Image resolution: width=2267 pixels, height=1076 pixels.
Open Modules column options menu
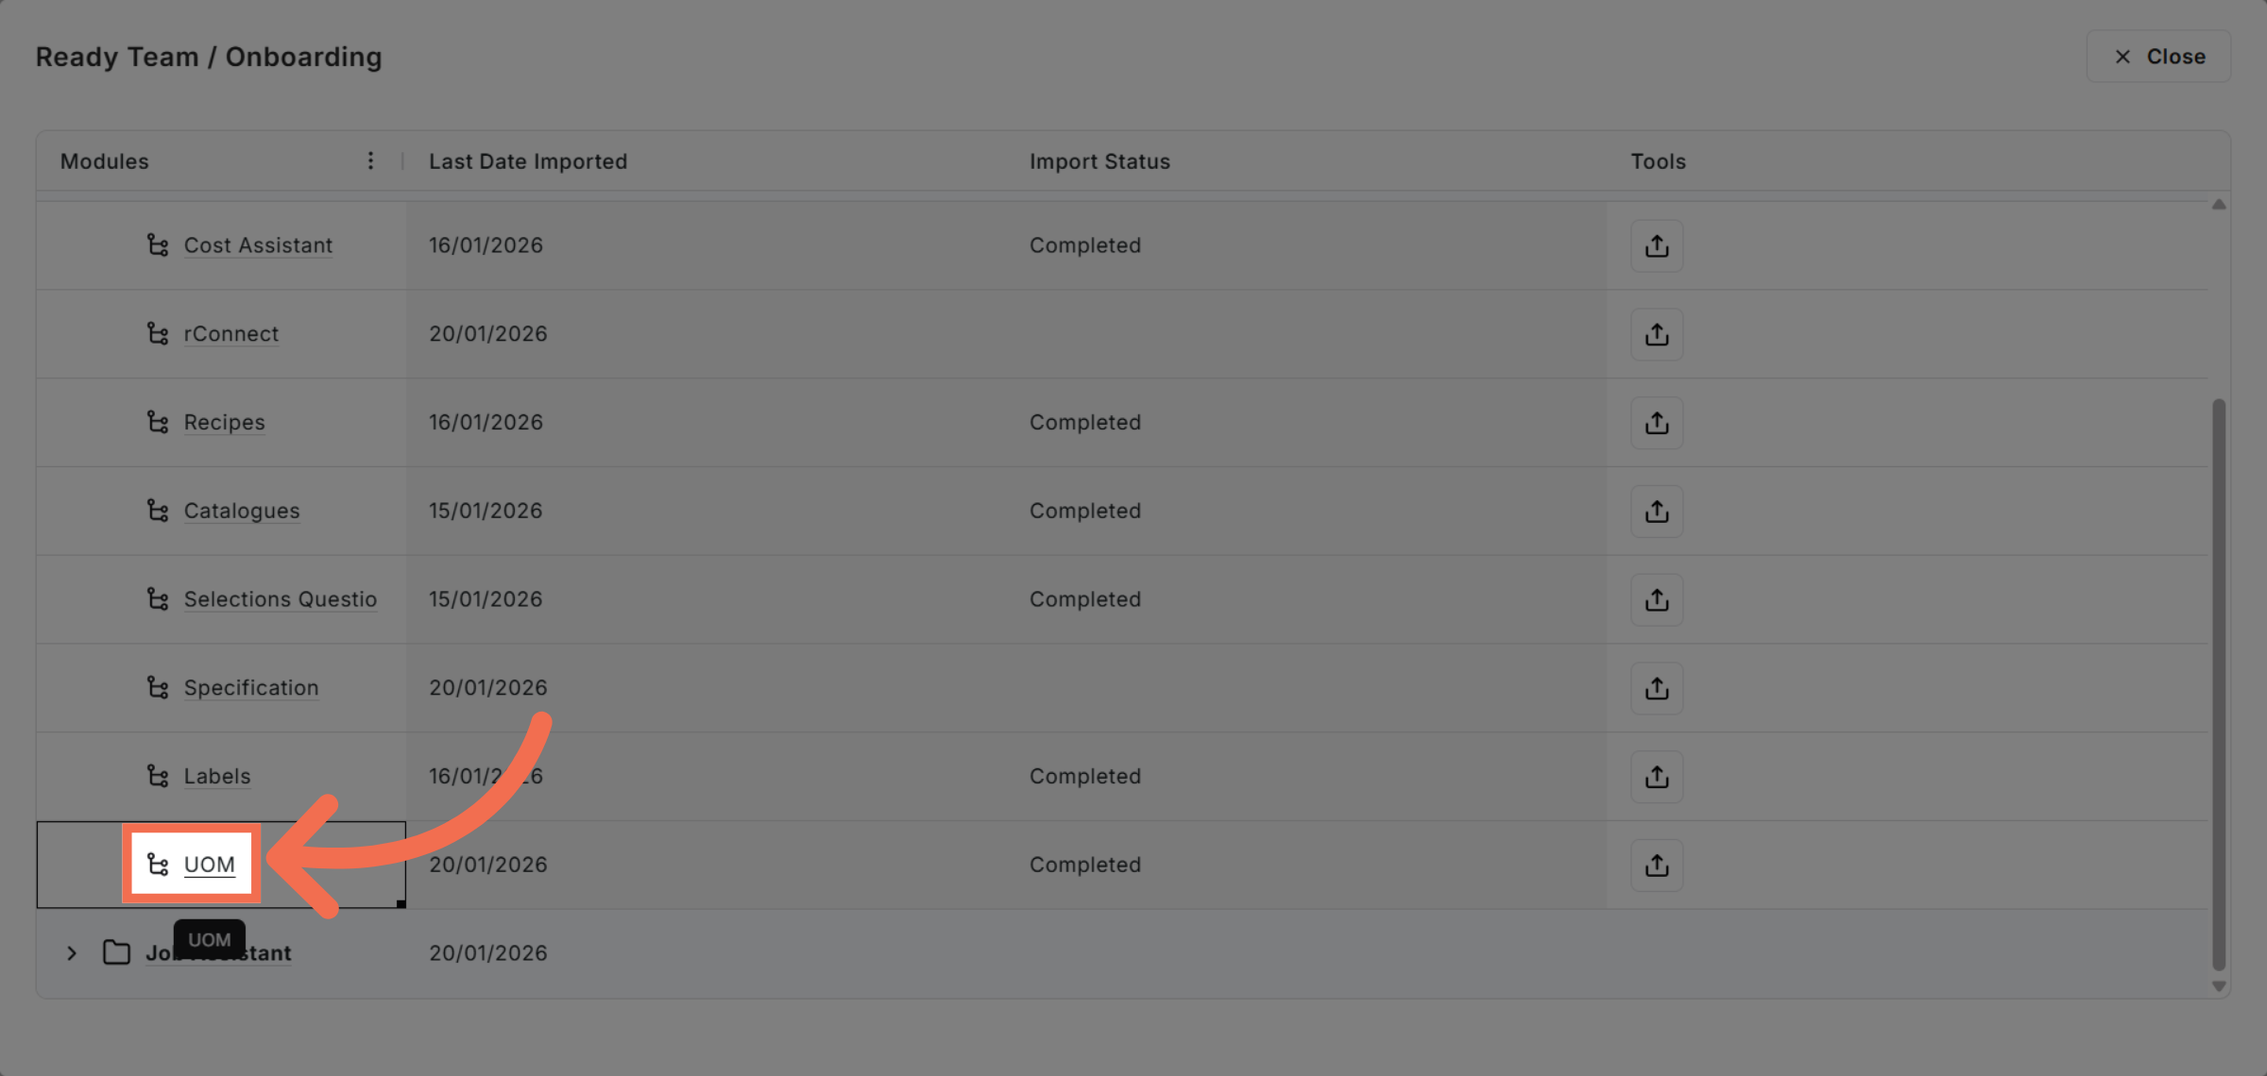(x=370, y=161)
